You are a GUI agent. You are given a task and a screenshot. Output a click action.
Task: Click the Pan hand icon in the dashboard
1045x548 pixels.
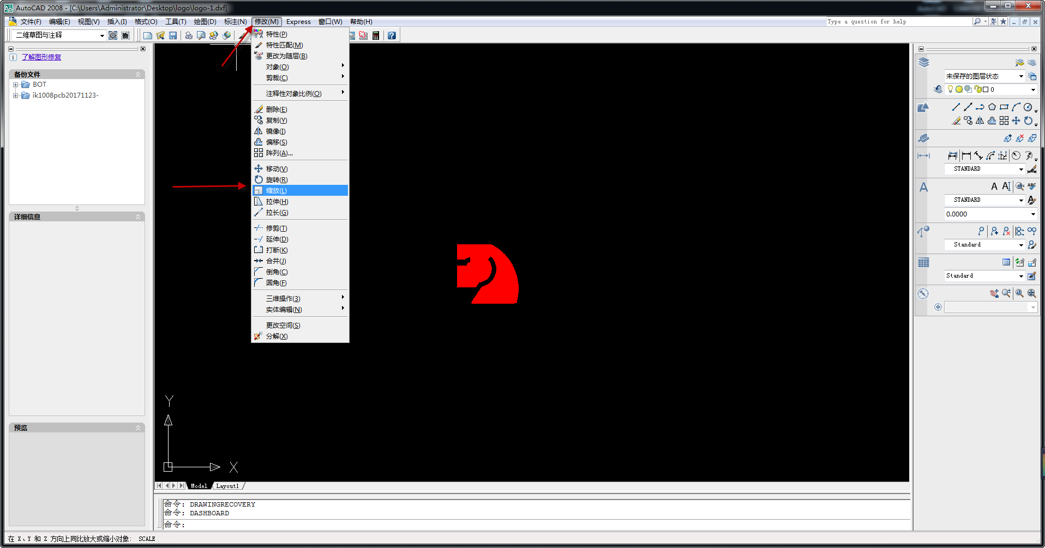tap(994, 293)
